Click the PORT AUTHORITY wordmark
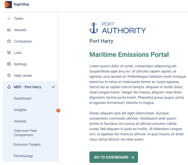 click(124, 28)
